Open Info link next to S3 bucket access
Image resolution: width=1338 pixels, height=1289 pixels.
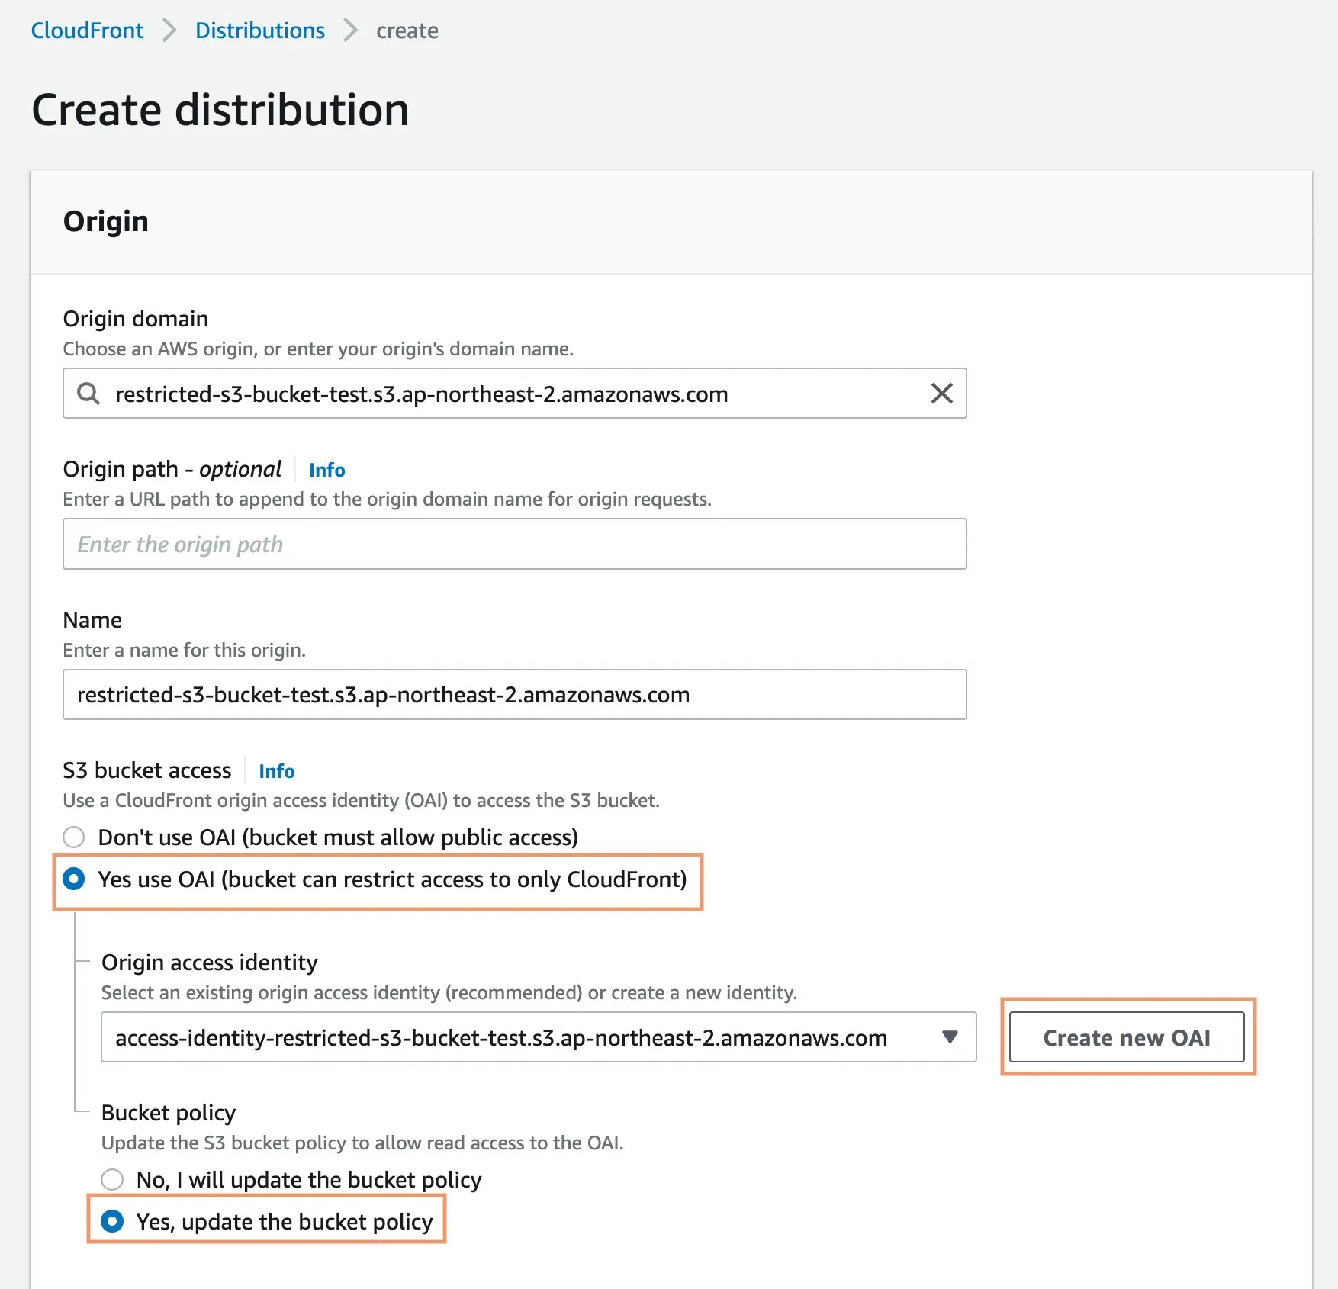[x=276, y=771]
